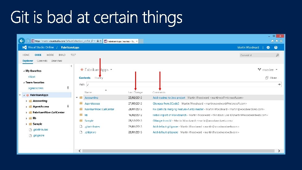The width and height of the screenshot is (302, 170).
Task: Select .gitignore in the tree
Action: tap(39, 135)
